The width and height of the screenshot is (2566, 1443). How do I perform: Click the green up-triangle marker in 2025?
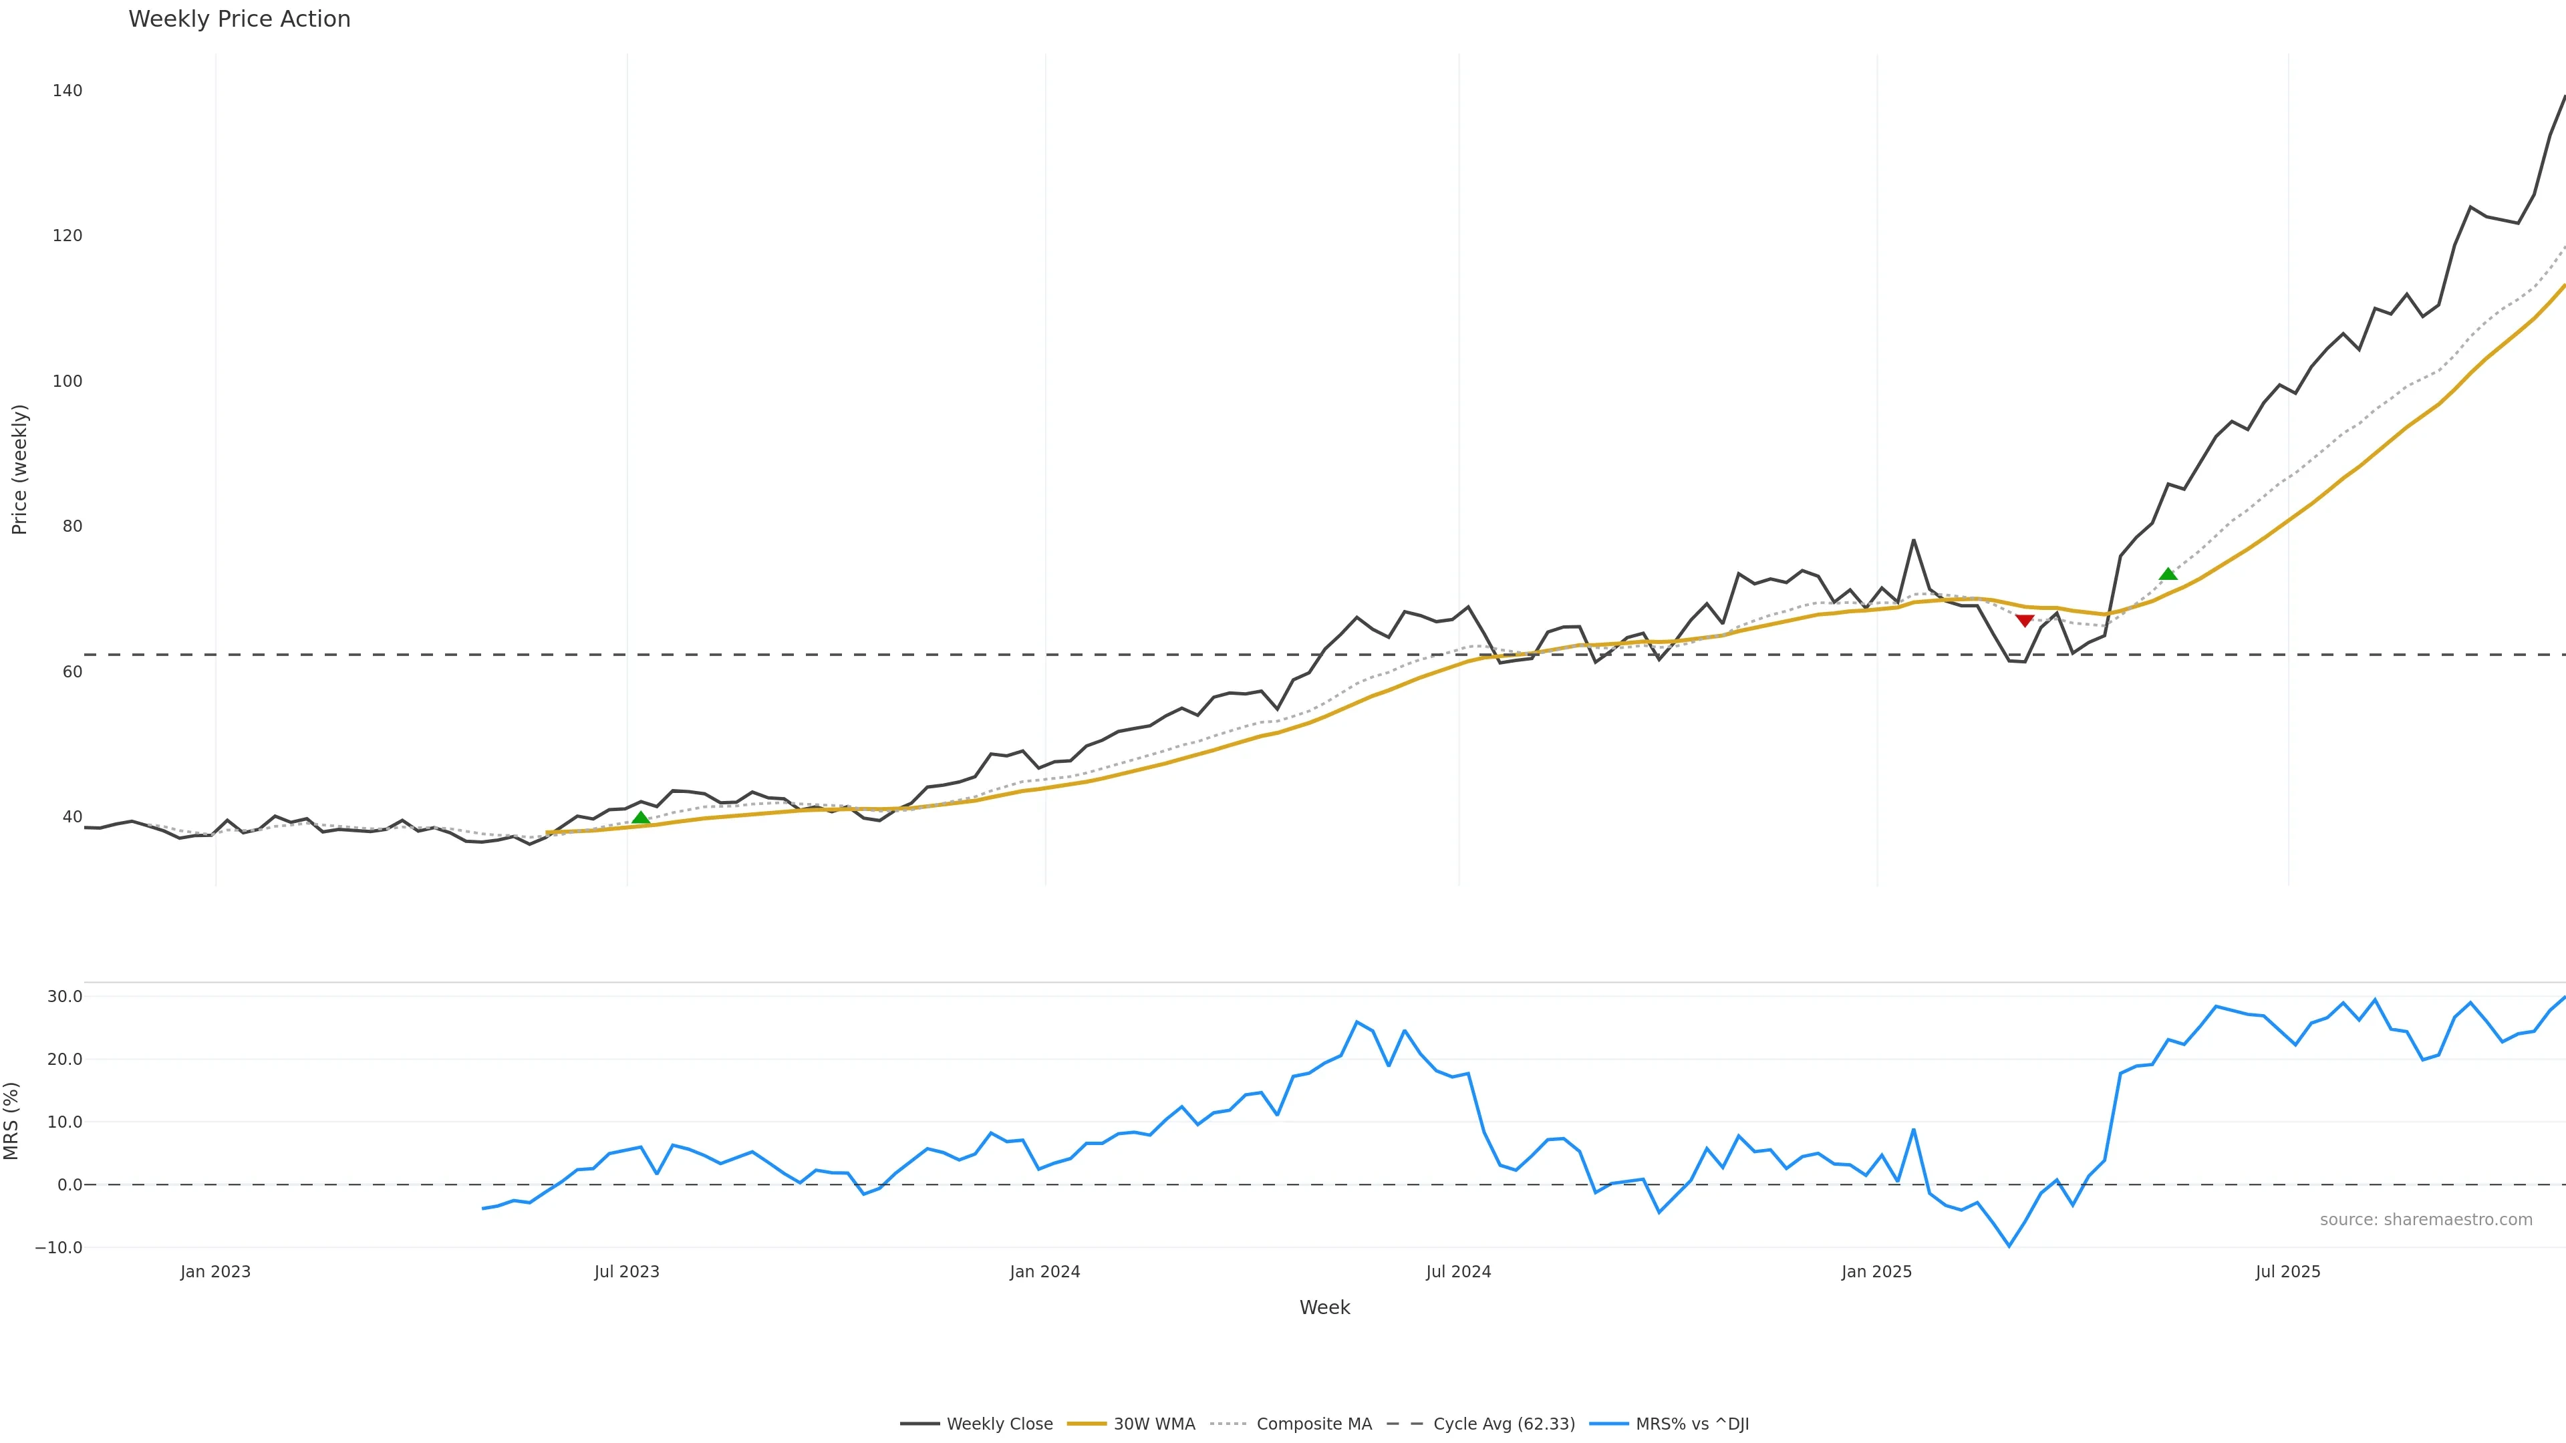pyautogui.click(x=2168, y=574)
